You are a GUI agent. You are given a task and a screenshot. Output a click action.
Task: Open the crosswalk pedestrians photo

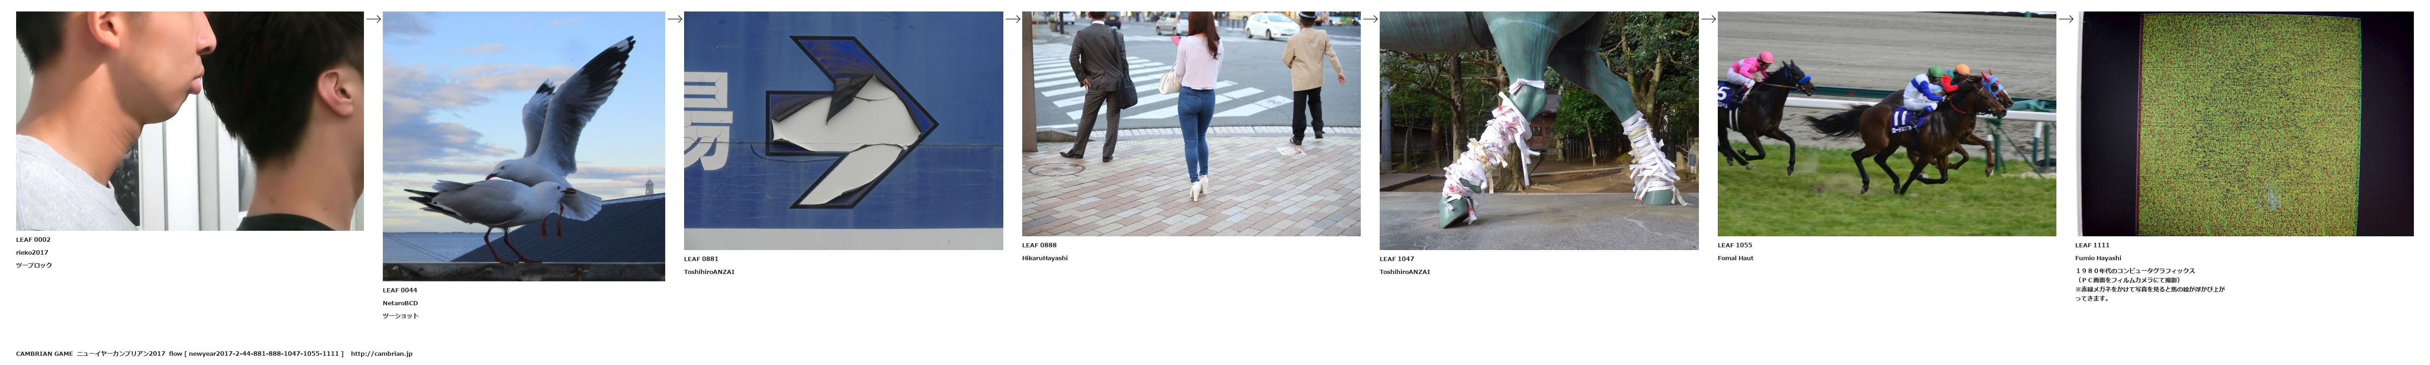point(1190,123)
